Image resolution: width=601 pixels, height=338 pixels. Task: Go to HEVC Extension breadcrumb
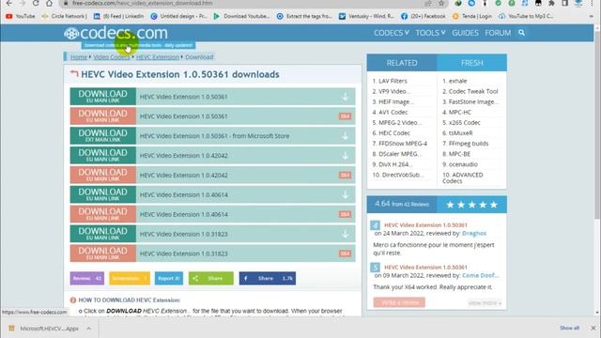tap(158, 57)
